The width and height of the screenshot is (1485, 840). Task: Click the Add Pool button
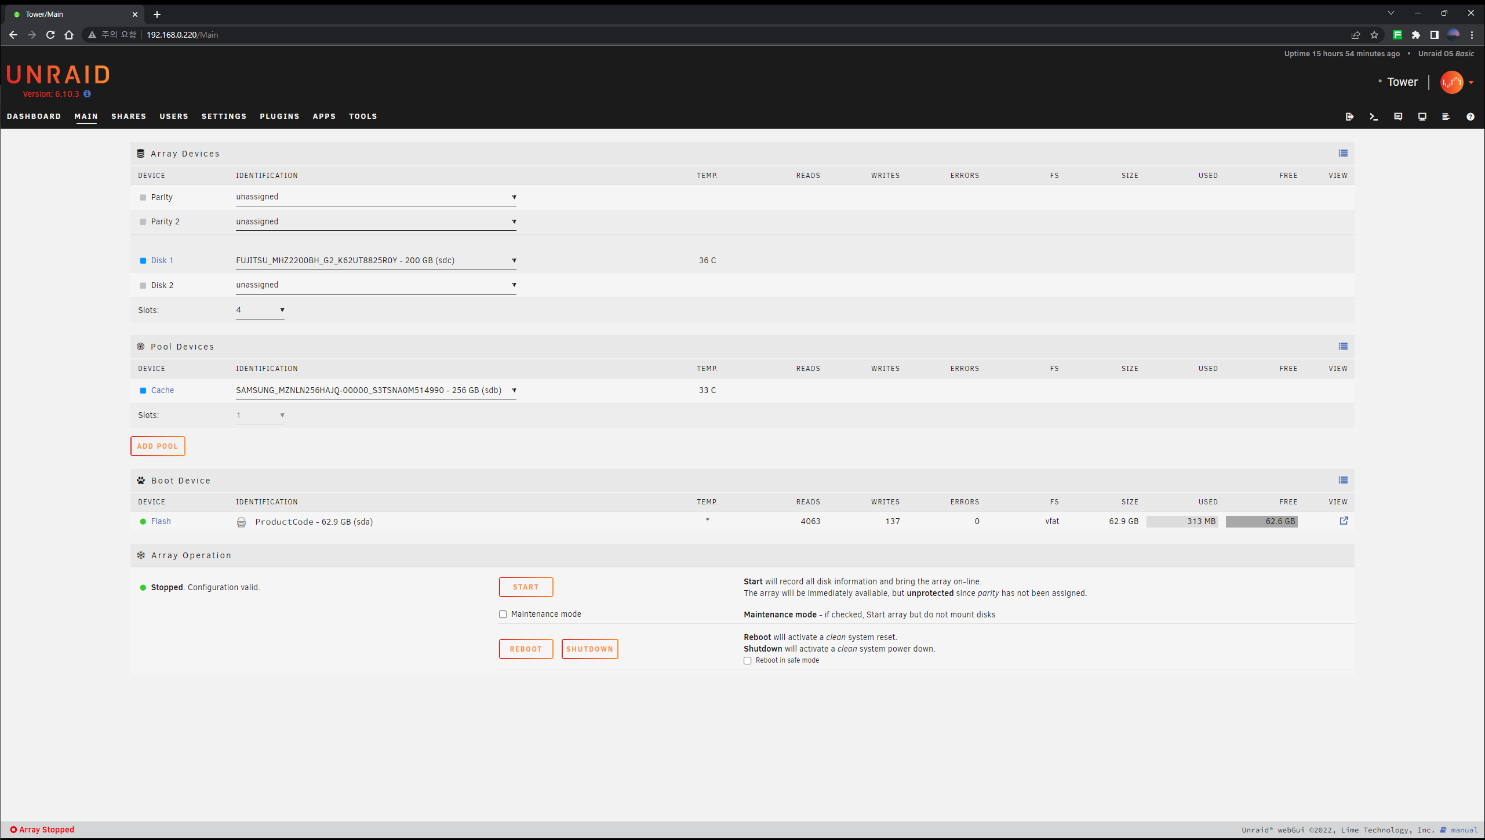point(158,446)
